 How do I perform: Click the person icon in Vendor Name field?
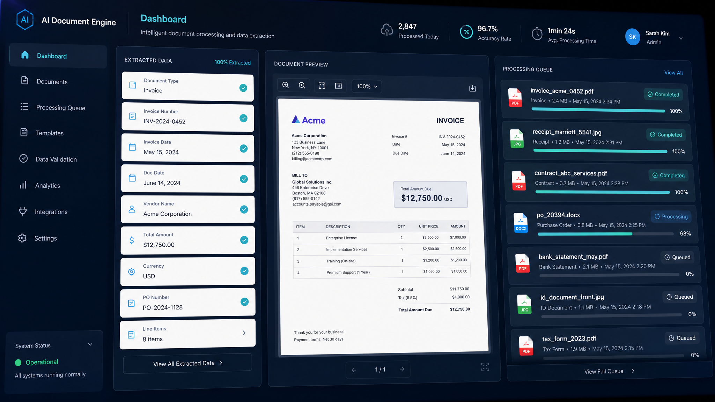tap(132, 209)
